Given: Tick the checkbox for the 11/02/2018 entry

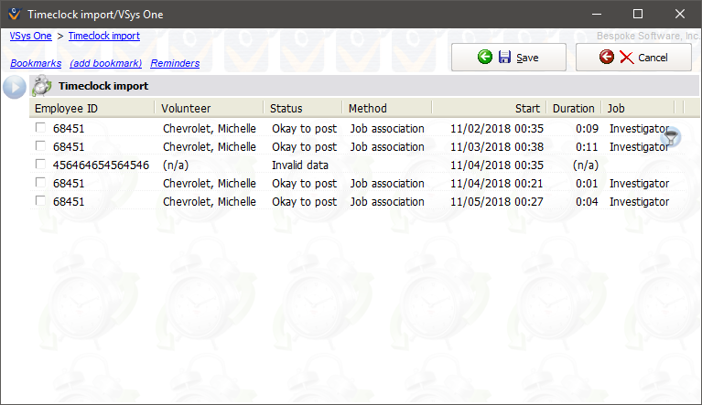Looking at the screenshot, I should [40, 129].
